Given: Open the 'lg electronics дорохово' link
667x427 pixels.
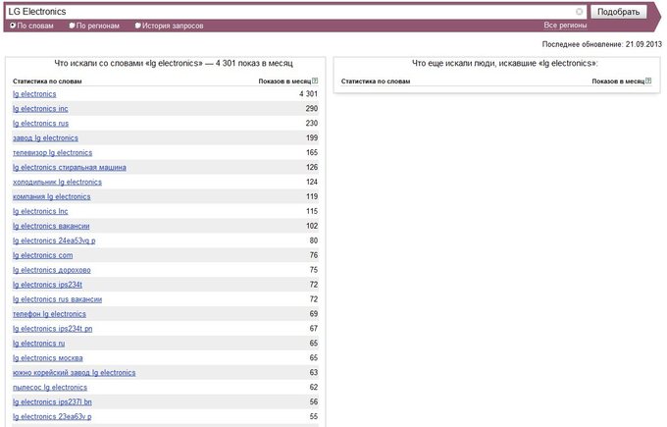Looking at the screenshot, I should (x=51, y=270).
